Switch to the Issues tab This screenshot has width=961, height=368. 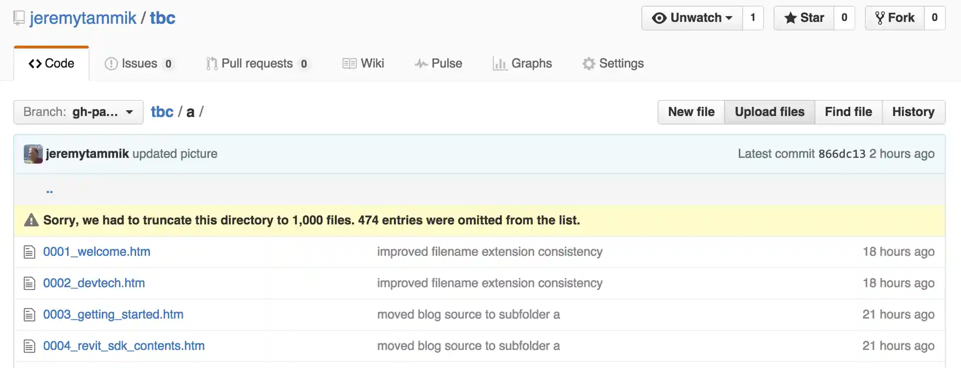139,63
